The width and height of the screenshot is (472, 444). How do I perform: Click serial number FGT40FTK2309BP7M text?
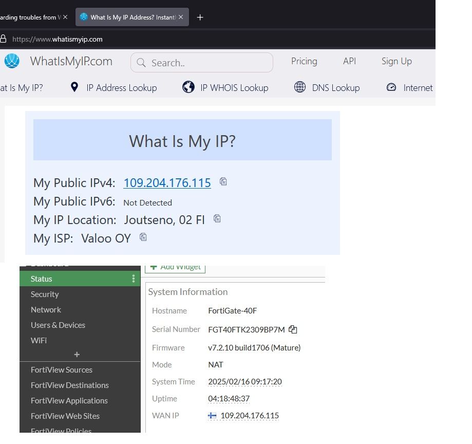click(x=246, y=330)
